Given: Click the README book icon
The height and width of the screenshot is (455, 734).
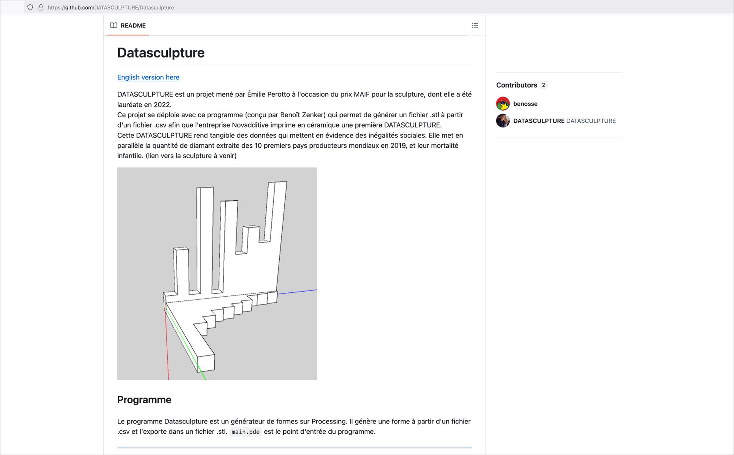Looking at the screenshot, I should tap(114, 25).
